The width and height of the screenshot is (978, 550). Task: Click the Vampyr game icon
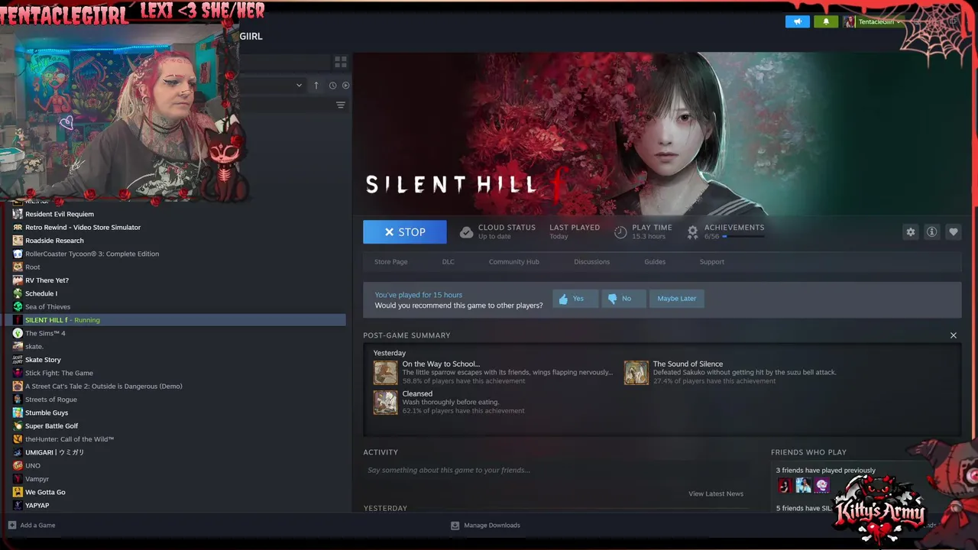18,479
